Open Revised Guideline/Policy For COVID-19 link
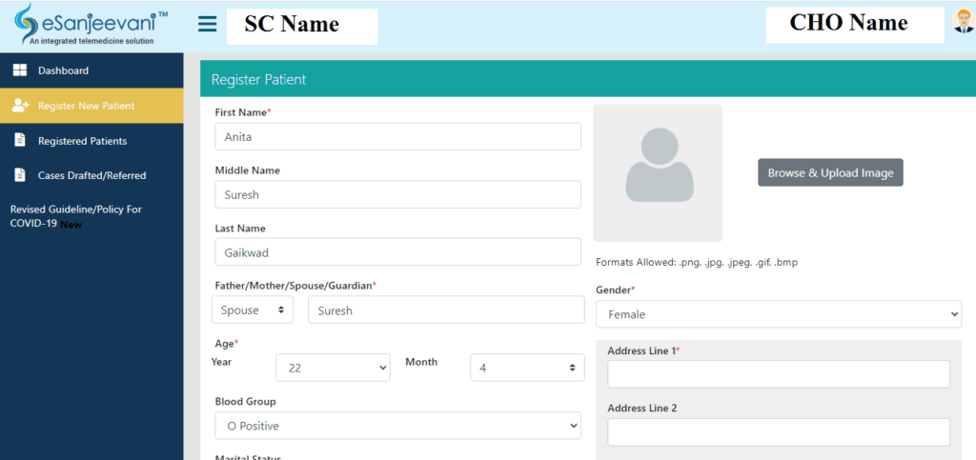The height and width of the screenshot is (460, 976). (76, 216)
